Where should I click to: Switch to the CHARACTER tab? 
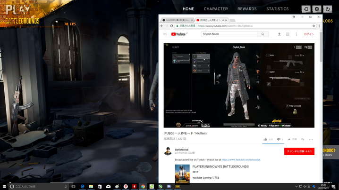pos(216,9)
